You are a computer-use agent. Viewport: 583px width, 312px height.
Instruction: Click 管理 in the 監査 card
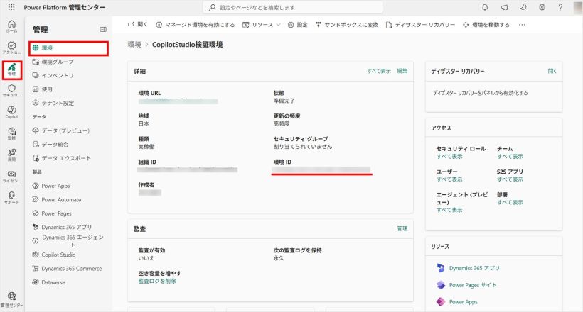[x=402, y=228]
